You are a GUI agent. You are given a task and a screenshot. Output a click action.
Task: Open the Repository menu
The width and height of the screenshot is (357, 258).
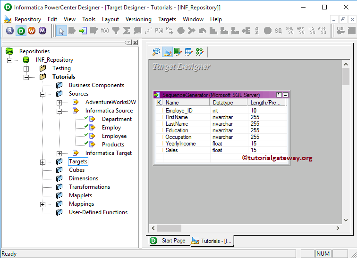pyautogui.click(x=28, y=19)
